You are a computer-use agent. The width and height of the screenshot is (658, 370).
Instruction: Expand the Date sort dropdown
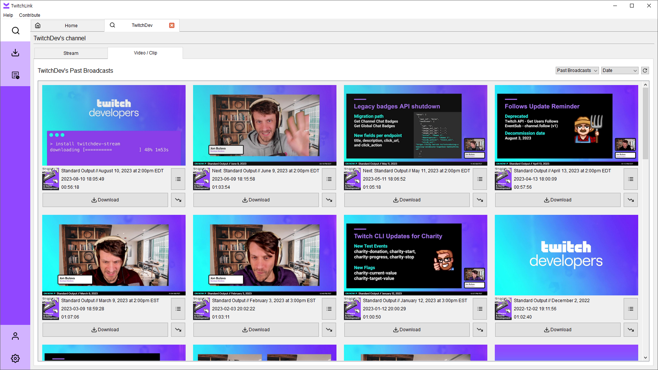[620, 70]
